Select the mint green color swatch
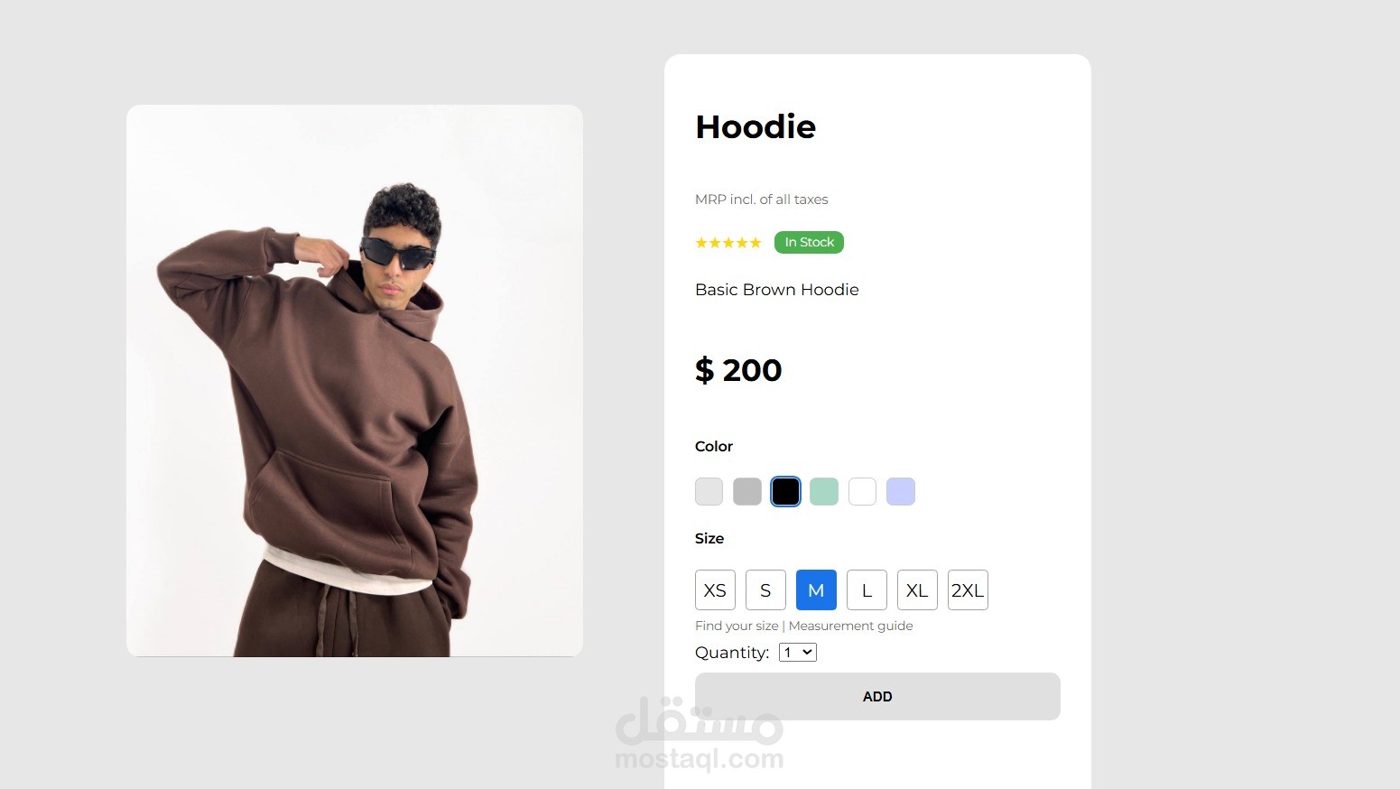This screenshot has height=789, width=1400. pyautogui.click(x=824, y=492)
